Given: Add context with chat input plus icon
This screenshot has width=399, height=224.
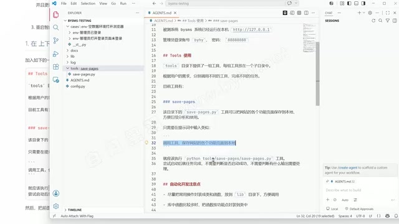Looking at the screenshot, I should coord(328,200).
